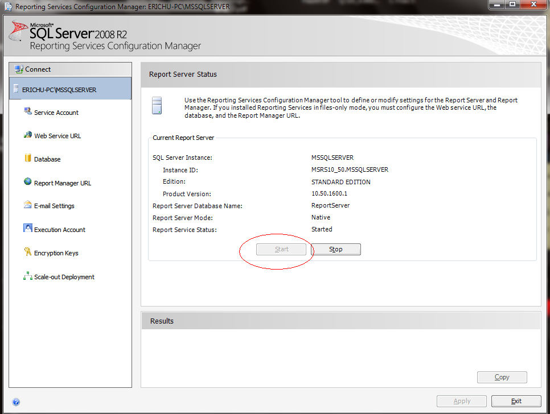Click the Report Server Status heading
The image size is (550, 414).
[183, 74]
